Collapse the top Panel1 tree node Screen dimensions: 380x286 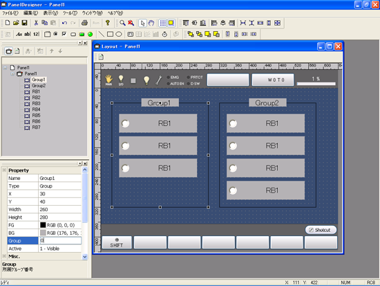pyautogui.click(x=5, y=68)
